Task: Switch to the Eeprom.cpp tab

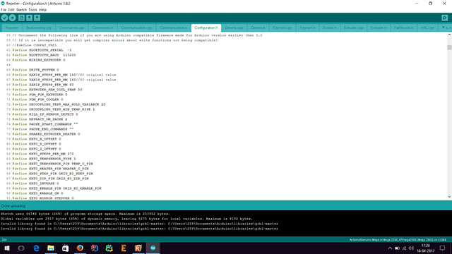Action: (x=282, y=28)
